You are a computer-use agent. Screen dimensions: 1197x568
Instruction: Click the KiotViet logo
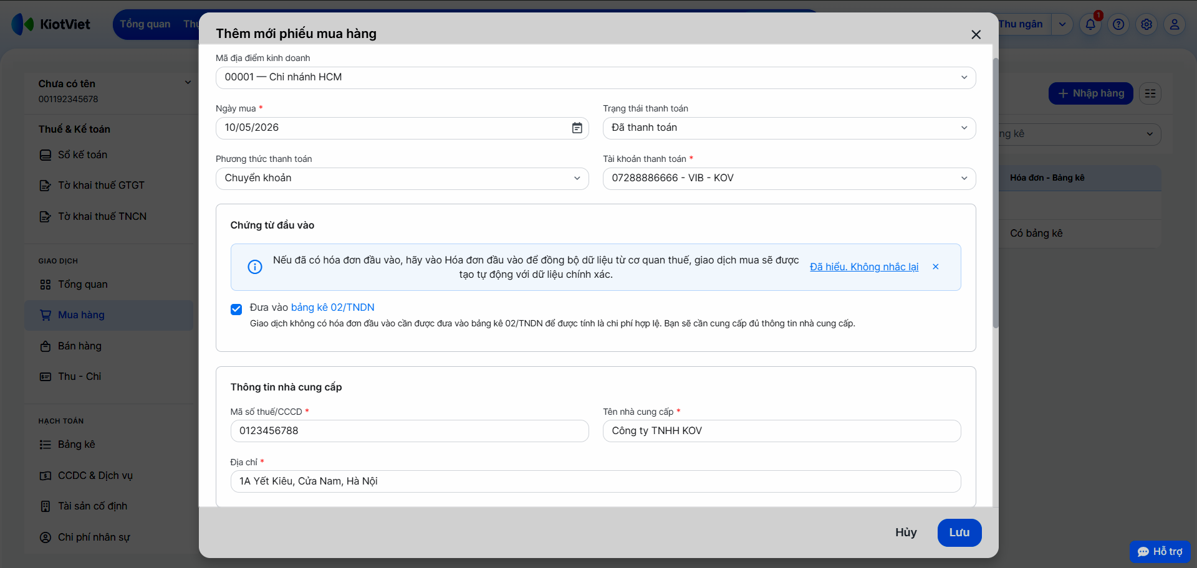(x=51, y=24)
